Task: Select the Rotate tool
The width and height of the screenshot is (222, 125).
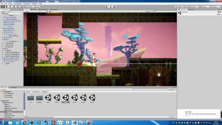Action: (10, 7)
